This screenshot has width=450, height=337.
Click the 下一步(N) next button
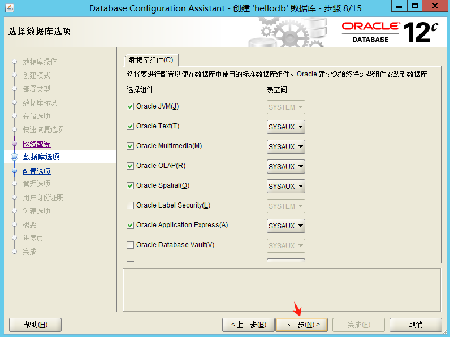point(302,325)
